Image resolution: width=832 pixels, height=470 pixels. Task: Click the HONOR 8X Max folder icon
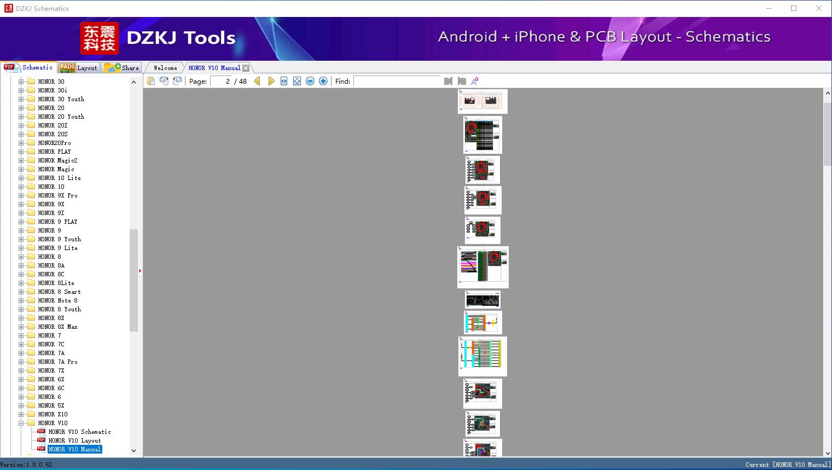[x=31, y=327]
